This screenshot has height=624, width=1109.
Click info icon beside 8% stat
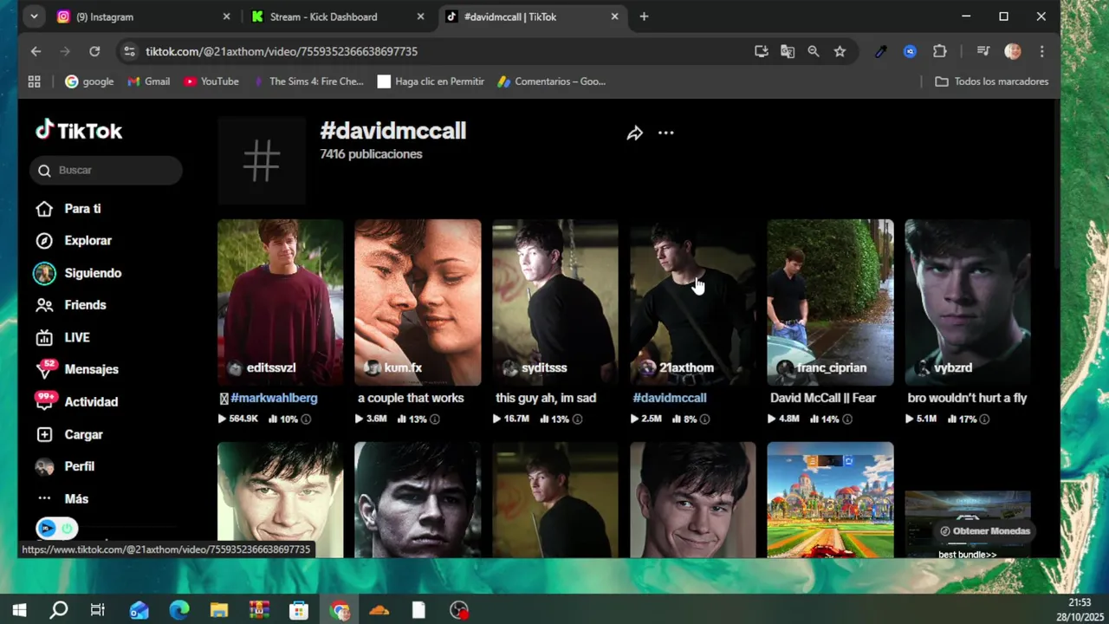click(x=704, y=419)
